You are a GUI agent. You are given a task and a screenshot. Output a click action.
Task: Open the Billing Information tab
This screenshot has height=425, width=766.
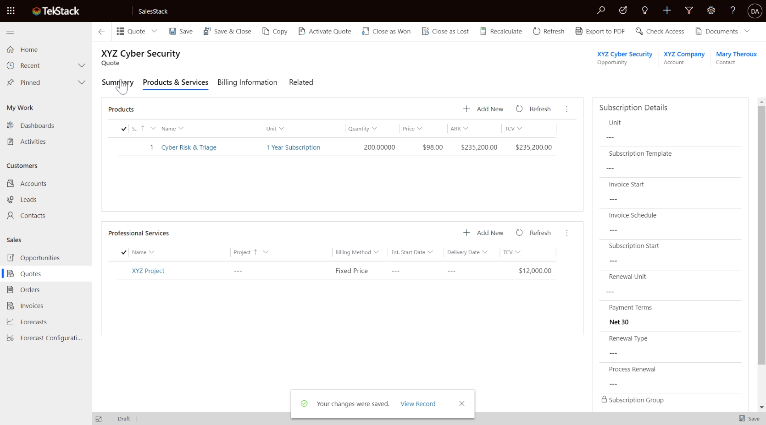click(247, 82)
